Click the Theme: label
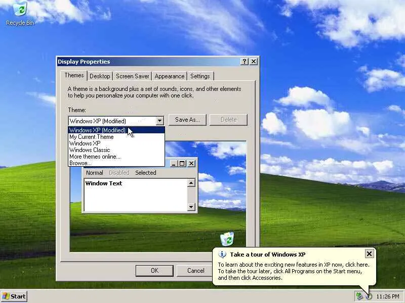 tap(77, 110)
